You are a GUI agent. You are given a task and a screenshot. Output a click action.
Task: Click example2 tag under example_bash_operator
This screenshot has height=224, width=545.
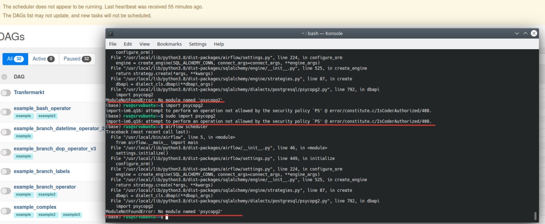[46, 116]
